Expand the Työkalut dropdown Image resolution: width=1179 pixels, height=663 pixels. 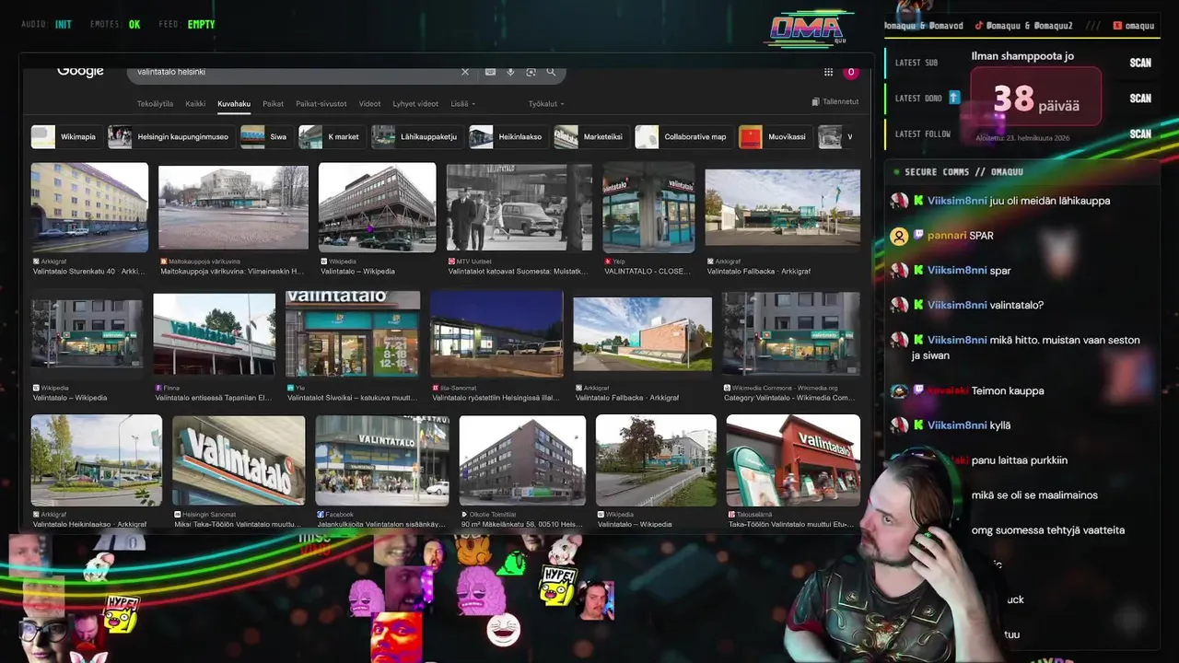pyautogui.click(x=546, y=104)
